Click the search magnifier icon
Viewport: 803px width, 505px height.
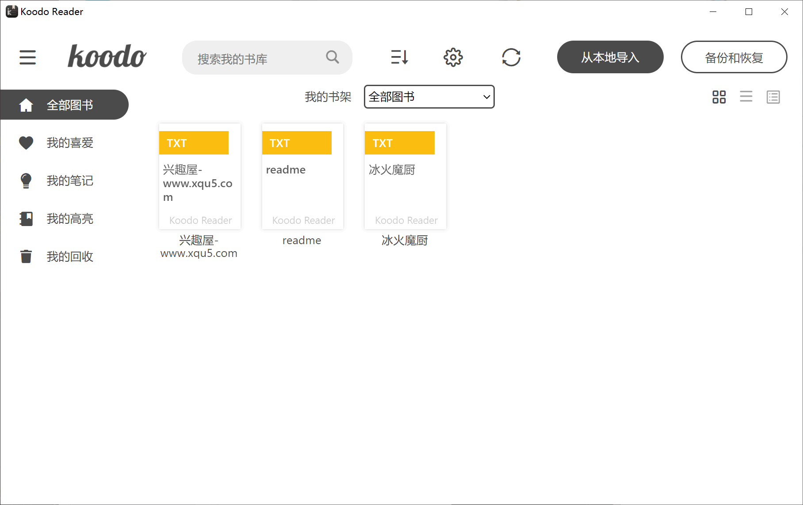(333, 57)
